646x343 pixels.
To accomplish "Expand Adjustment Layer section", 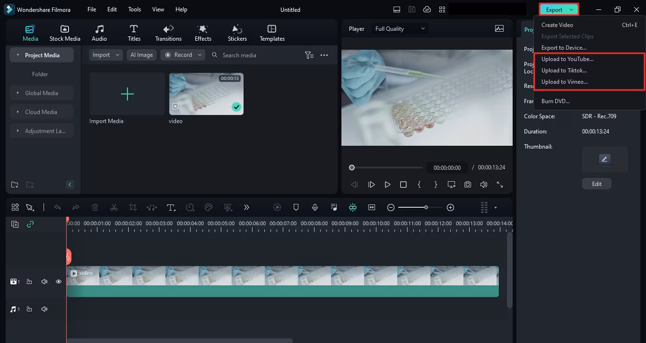I will tap(42, 131).
